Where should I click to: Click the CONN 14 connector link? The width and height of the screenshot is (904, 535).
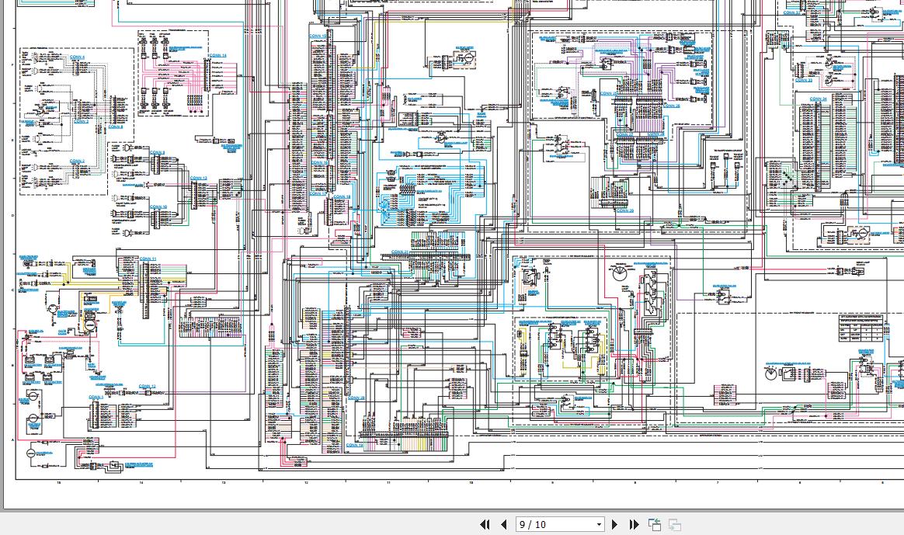(x=218, y=56)
